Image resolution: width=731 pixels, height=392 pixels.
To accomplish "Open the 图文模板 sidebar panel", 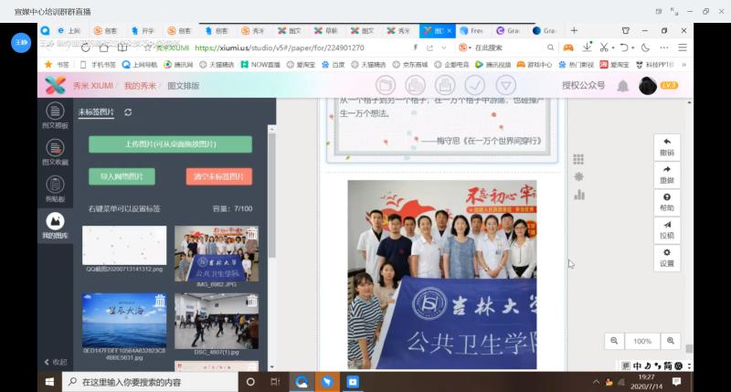I will 55,115.
